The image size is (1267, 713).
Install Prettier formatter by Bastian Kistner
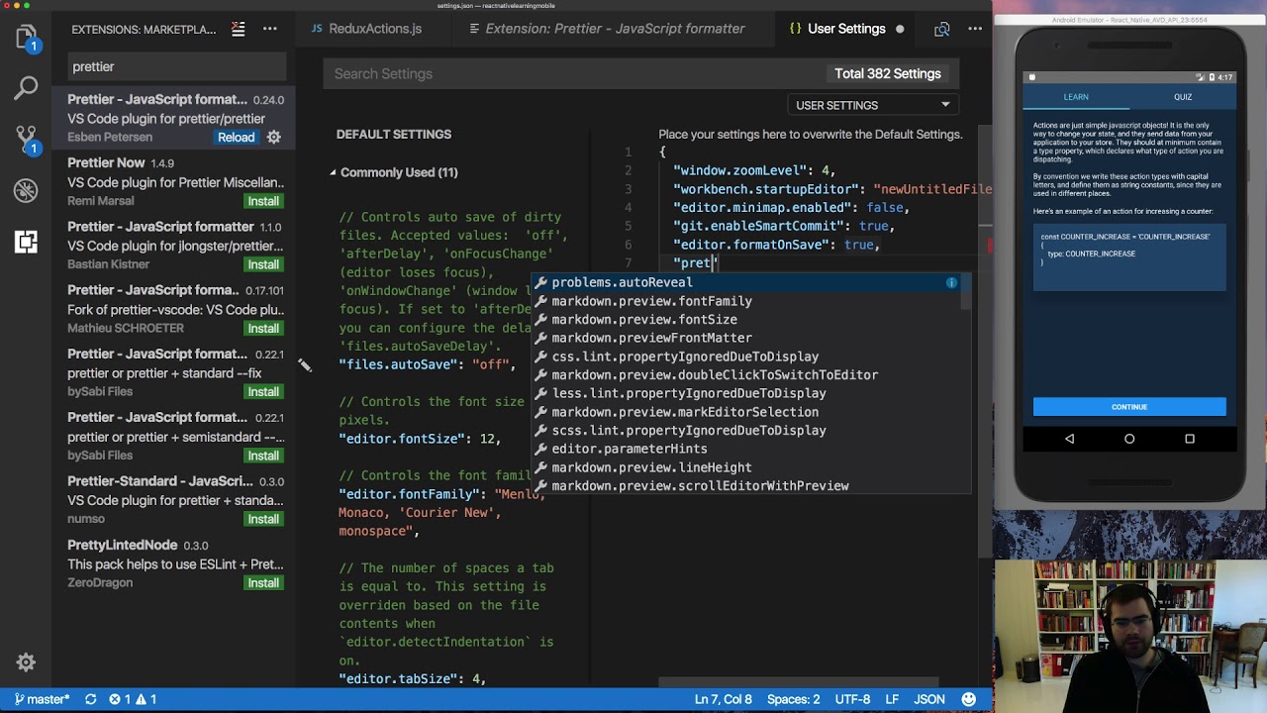point(263,264)
